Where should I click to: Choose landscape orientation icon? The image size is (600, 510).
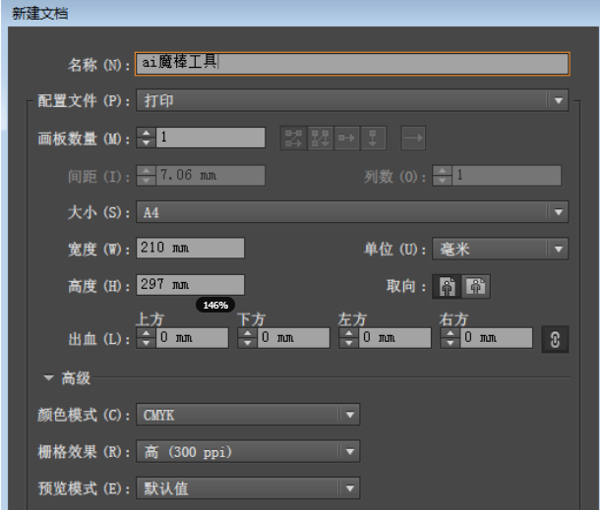coord(476,286)
